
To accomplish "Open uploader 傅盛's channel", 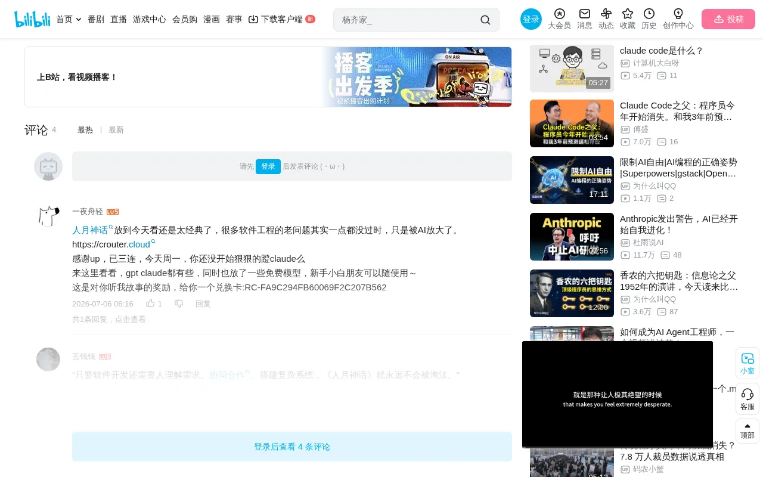I will 641,129.
